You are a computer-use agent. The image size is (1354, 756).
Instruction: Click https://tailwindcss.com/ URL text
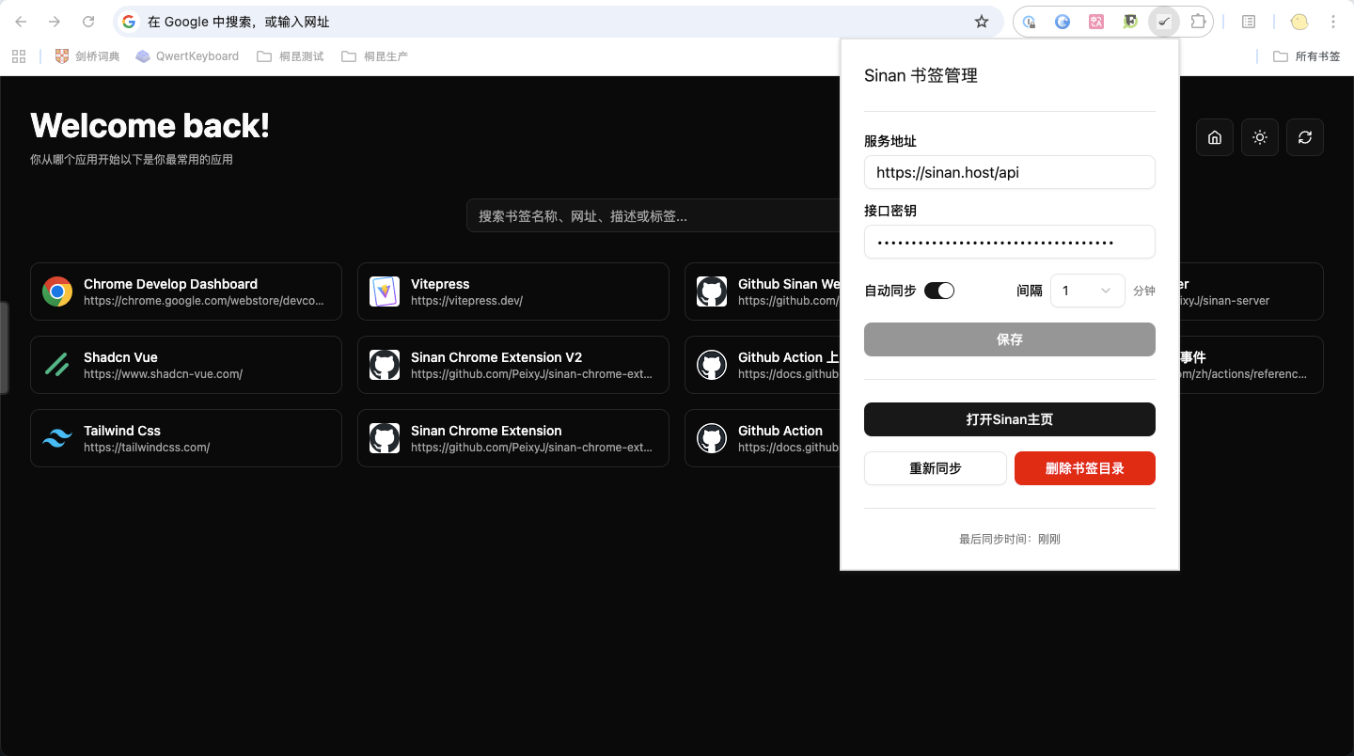click(147, 448)
